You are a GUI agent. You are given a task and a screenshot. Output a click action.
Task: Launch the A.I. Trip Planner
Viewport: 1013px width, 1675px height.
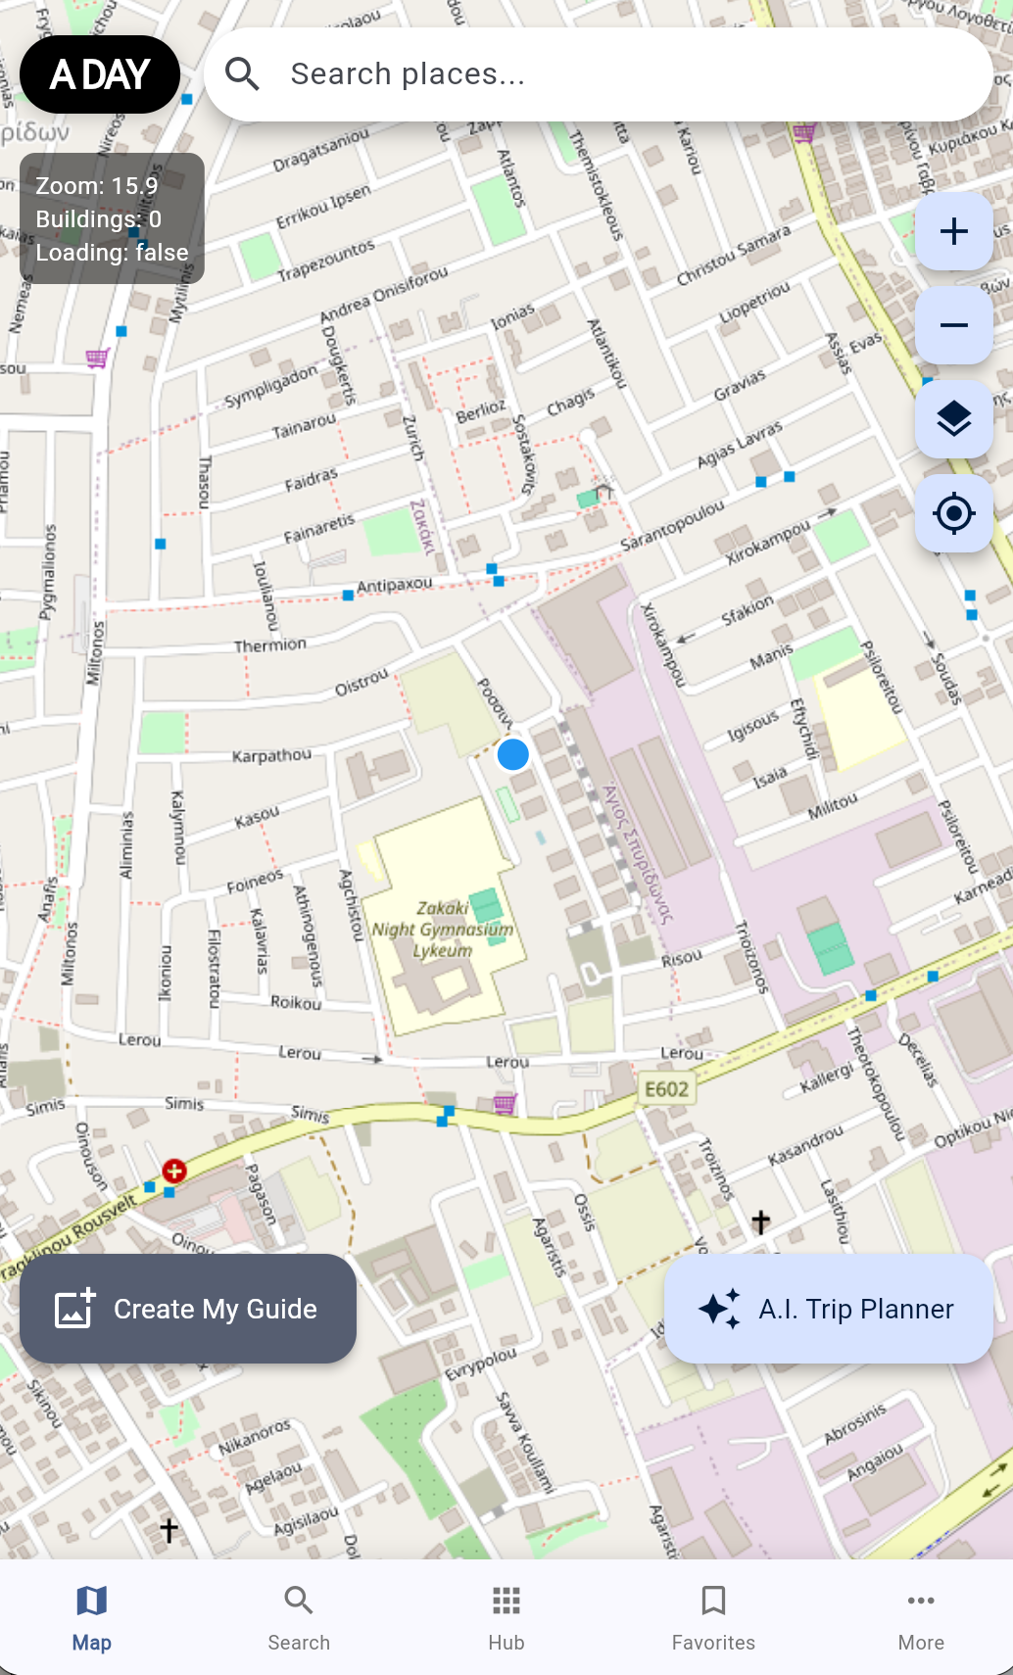[x=829, y=1309]
